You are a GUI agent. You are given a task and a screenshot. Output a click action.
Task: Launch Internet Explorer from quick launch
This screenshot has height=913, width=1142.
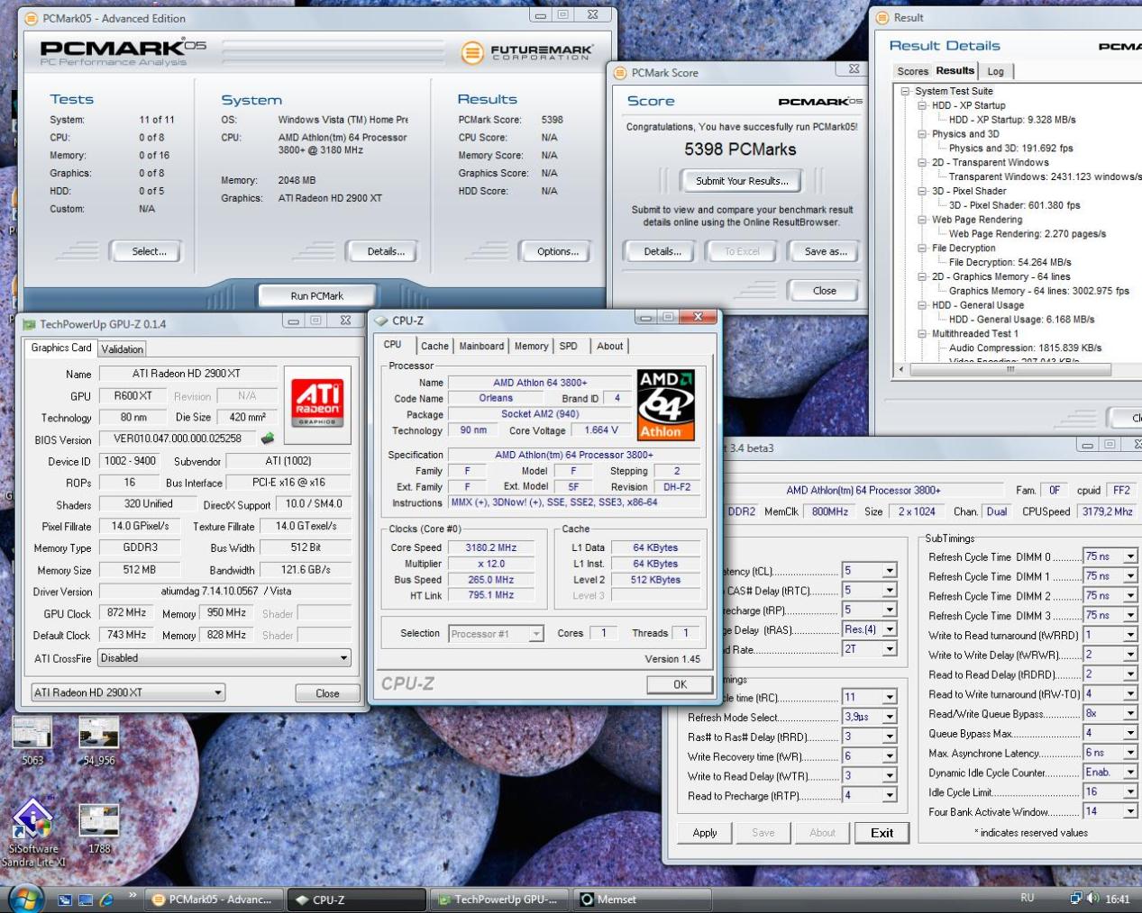(x=106, y=899)
